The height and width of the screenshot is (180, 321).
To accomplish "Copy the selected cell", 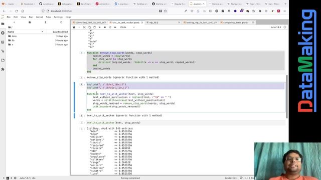I will click(x=89, y=27).
